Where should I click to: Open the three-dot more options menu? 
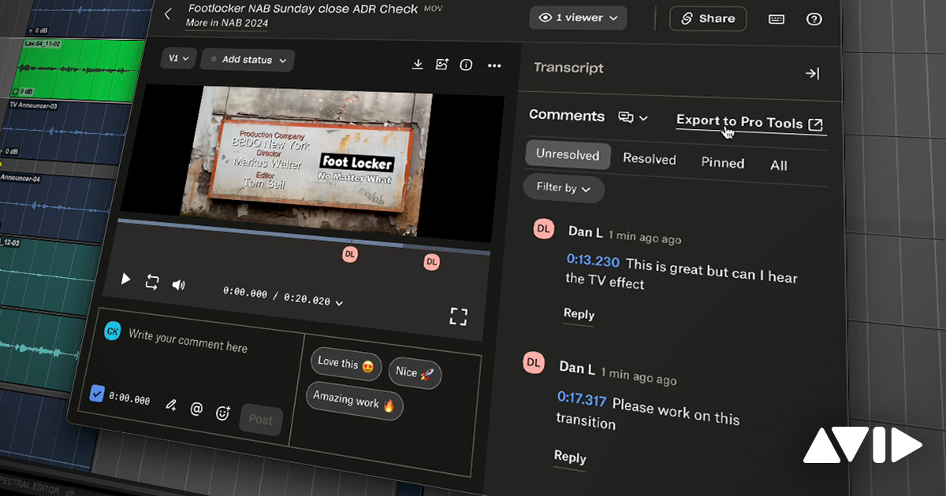pyautogui.click(x=494, y=65)
